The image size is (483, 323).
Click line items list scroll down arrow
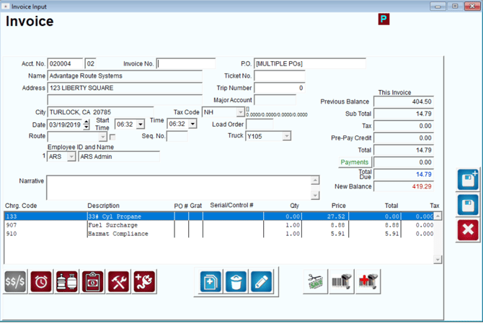438,260
